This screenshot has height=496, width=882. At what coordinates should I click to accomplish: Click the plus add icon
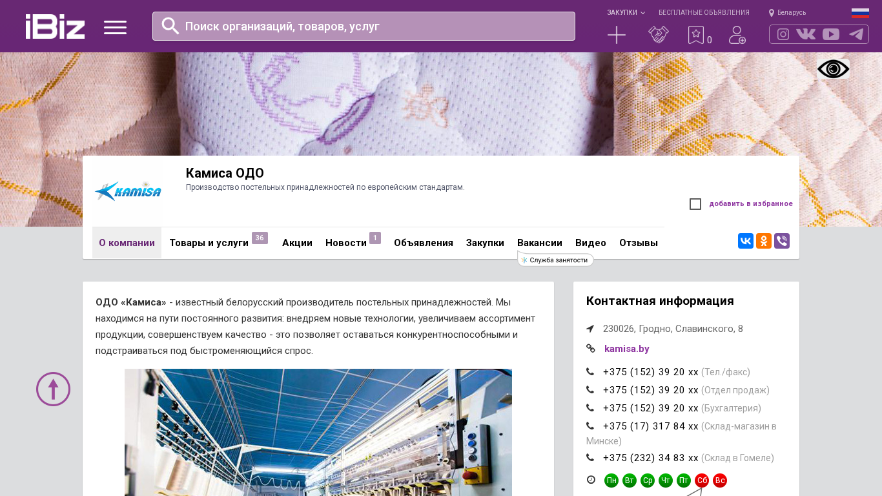[x=617, y=35]
